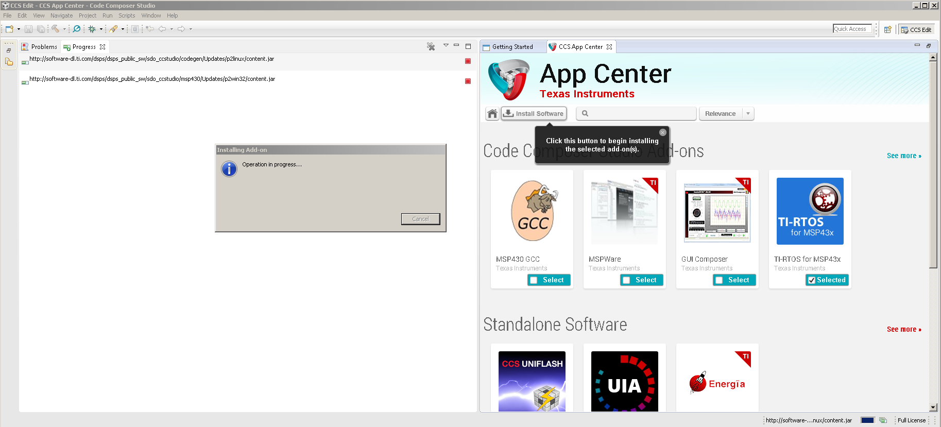The height and width of the screenshot is (427, 941).
Task: Click the Save toolbar icon
Action: point(29,29)
